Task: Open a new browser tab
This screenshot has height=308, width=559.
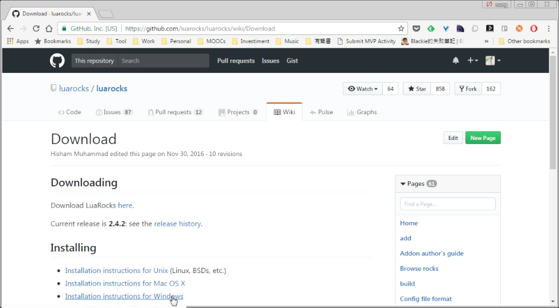Action: pyautogui.click(x=106, y=14)
